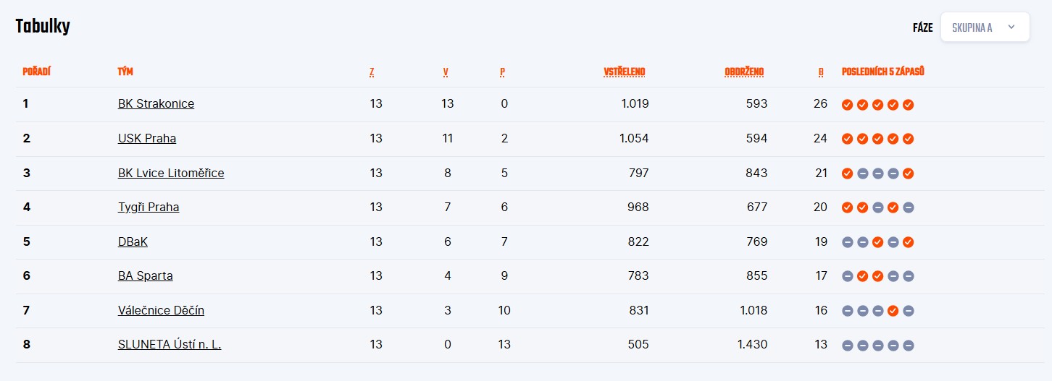Click the B points column header

(x=821, y=72)
